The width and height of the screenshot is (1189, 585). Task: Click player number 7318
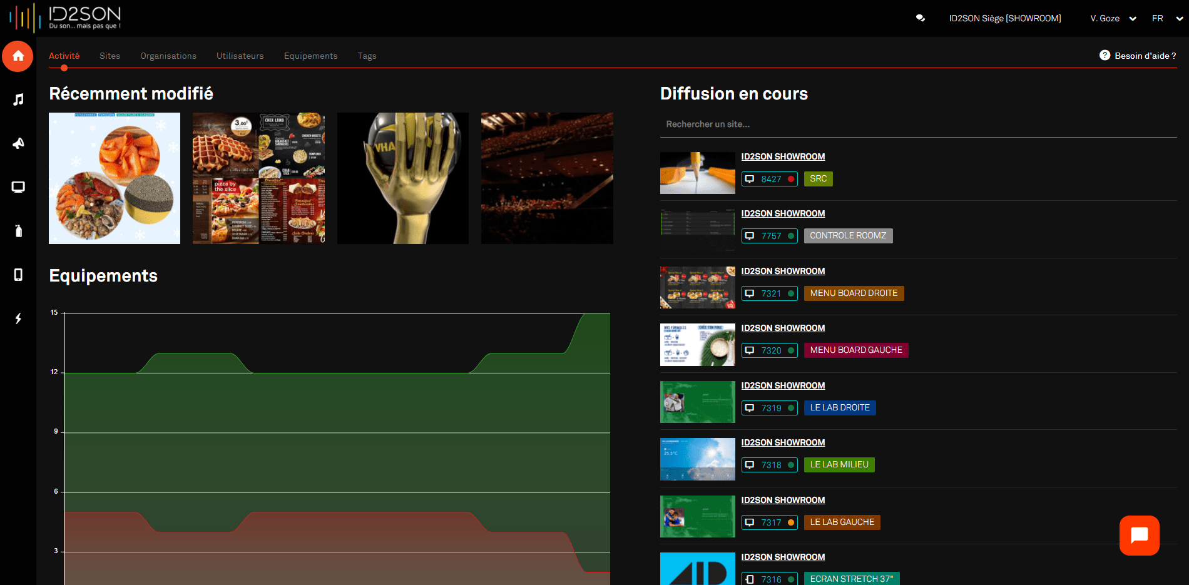pyautogui.click(x=771, y=465)
